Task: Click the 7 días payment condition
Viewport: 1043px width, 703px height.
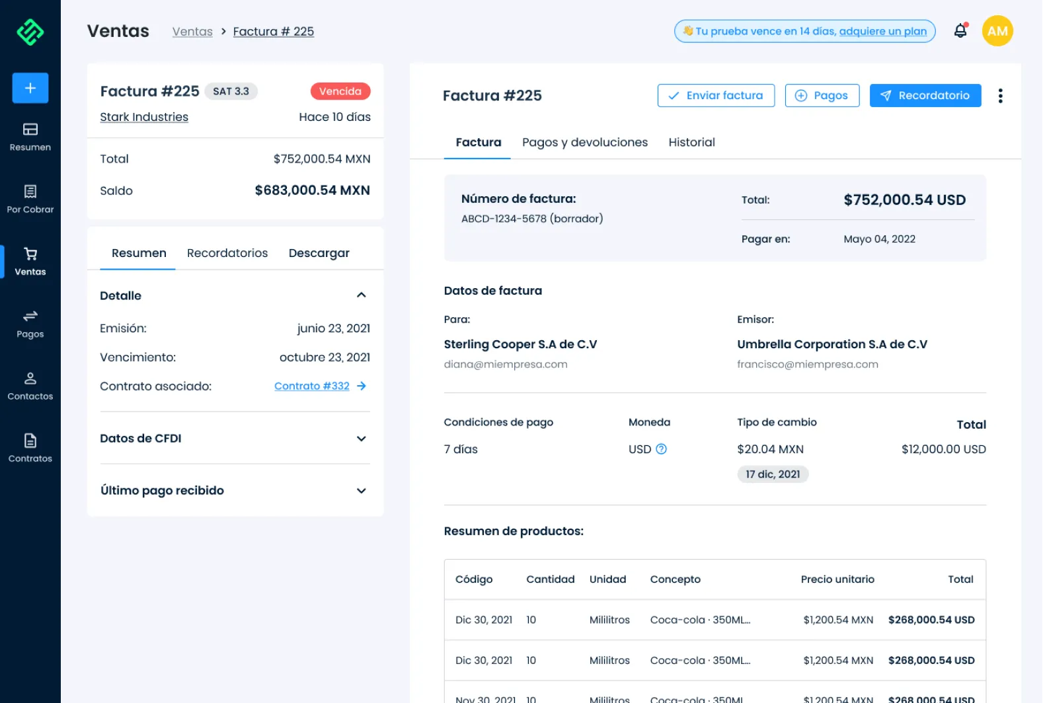Action: click(461, 449)
